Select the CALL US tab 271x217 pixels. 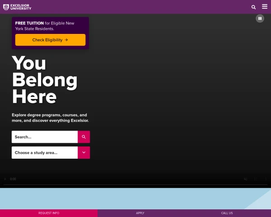227,213
